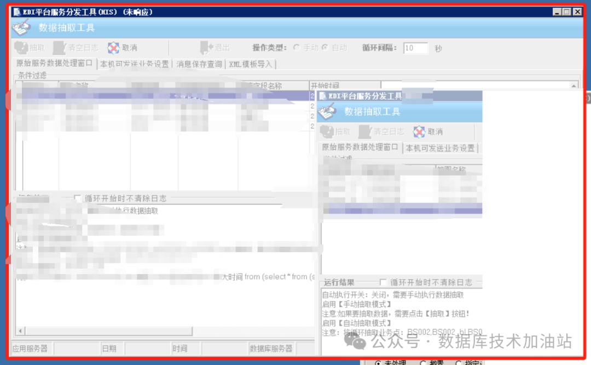Open the 消息保存查询 tab
Image resolution: width=591 pixels, height=365 pixels.
tap(199, 64)
